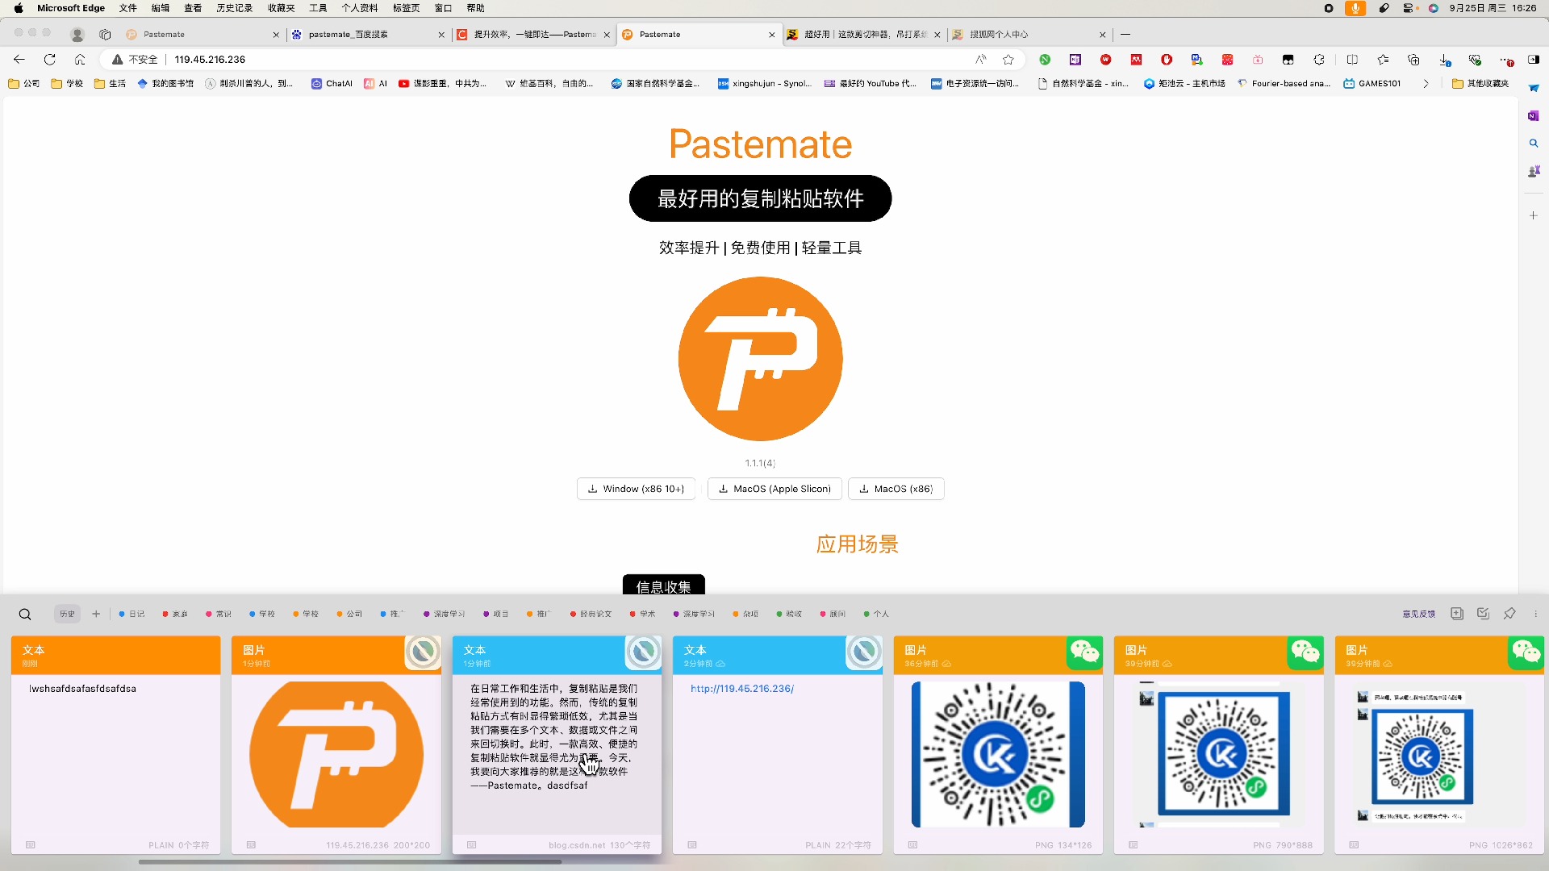Click the read aloud icon in address bar

coord(981,59)
